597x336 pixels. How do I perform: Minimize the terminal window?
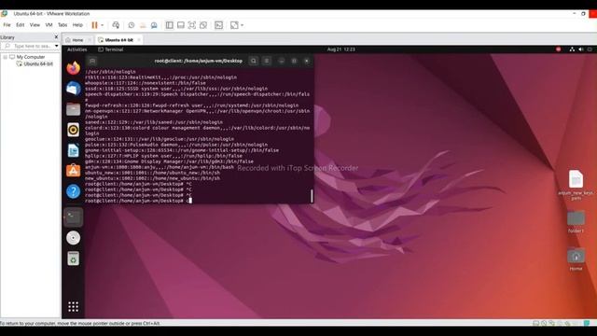point(282,61)
